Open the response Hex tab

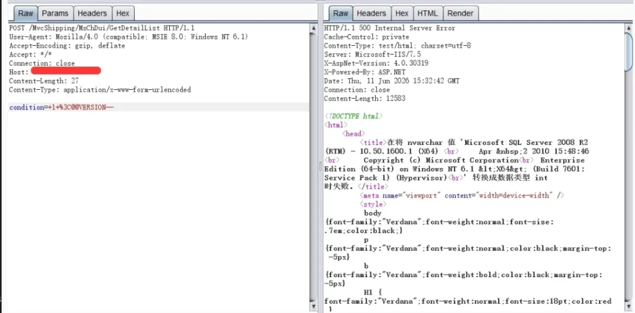point(402,14)
